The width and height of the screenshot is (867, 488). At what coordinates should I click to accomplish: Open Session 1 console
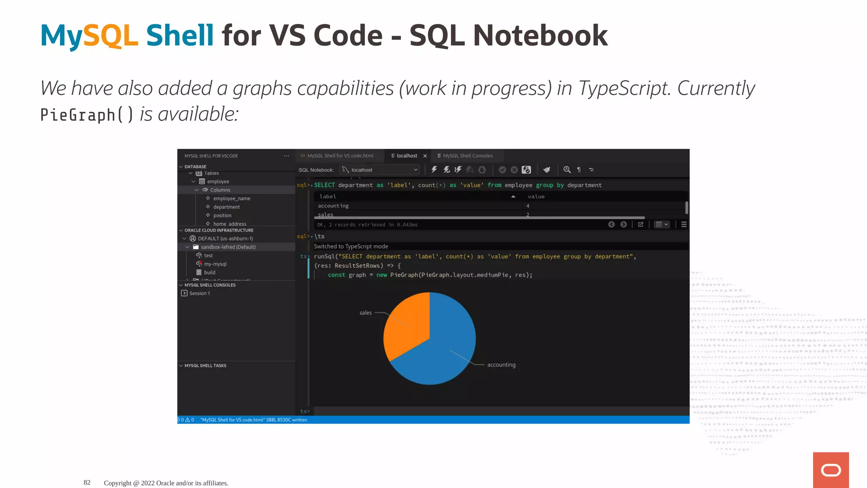pyautogui.click(x=199, y=293)
